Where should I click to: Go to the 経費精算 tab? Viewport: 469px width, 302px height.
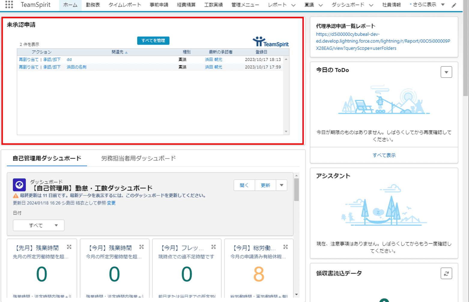coord(186,5)
